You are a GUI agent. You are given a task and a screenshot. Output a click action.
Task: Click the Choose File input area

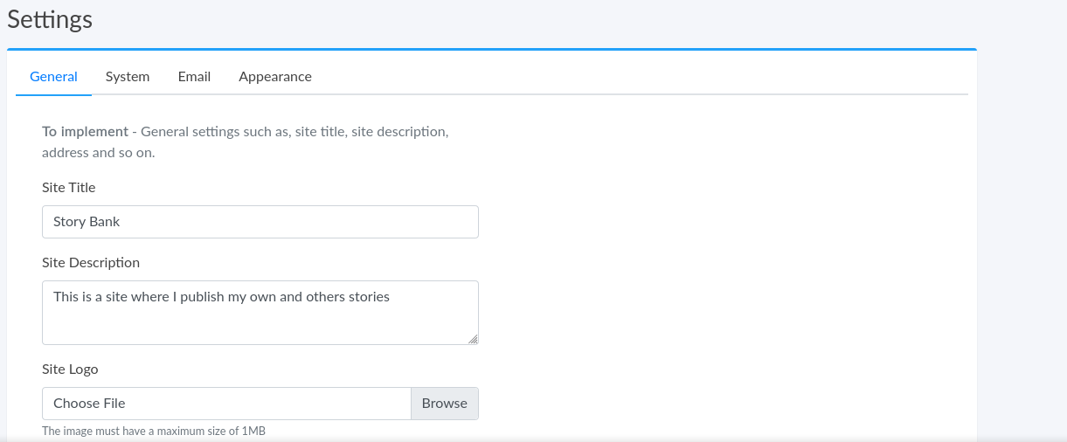click(226, 404)
